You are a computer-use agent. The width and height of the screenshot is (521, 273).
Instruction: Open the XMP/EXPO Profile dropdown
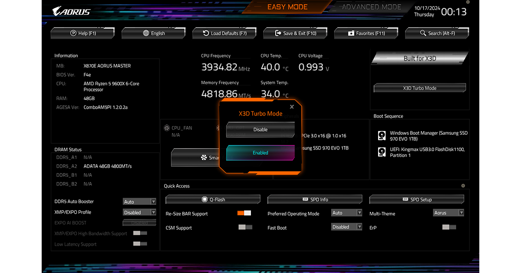(x=139, y=212)
